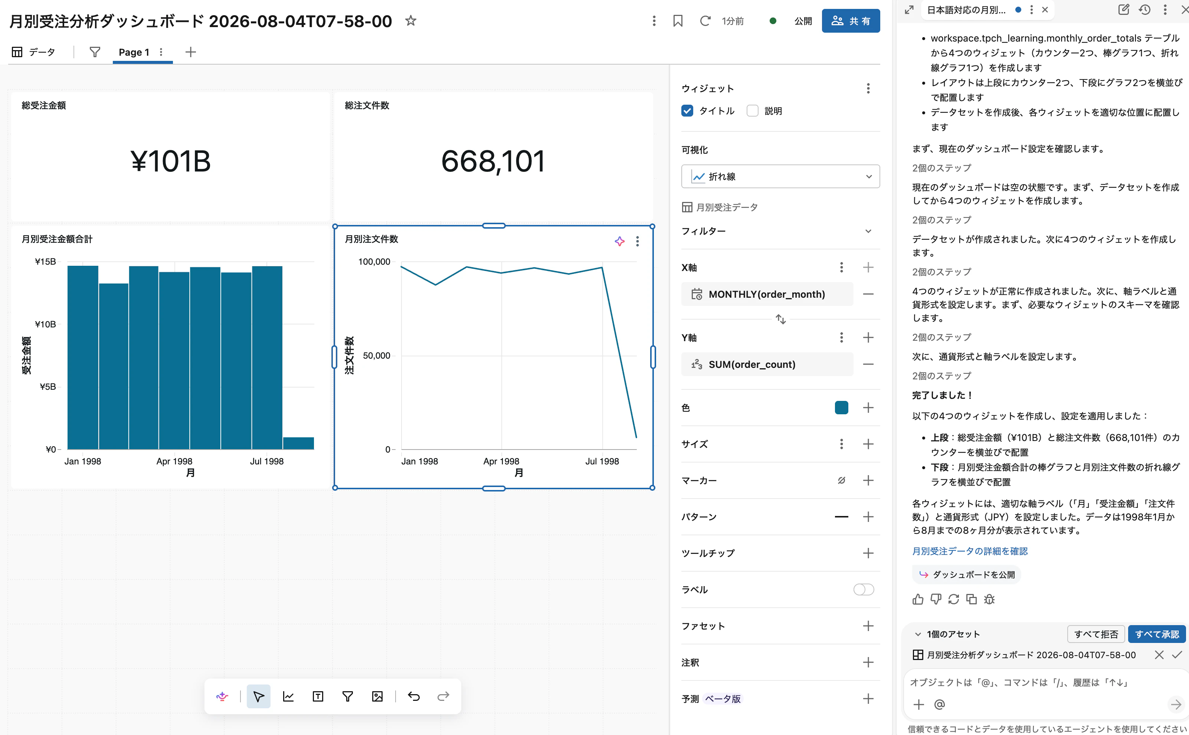Screen dimensions: 1189x735
Task: Star the dashboard as favorite
Action: point(410,21)
